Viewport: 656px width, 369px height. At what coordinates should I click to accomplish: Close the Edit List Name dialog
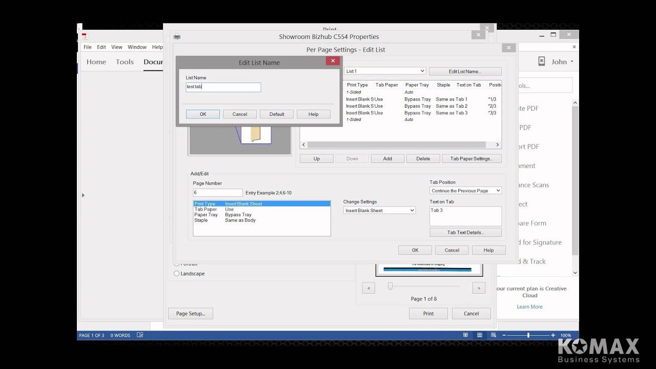pyautogui.click(x=333, y=61)
